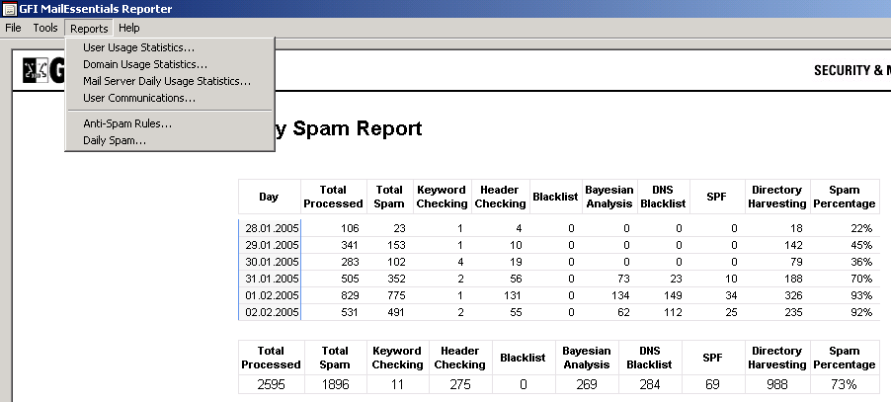Click summary directory harvesting 988

(776, 384)
